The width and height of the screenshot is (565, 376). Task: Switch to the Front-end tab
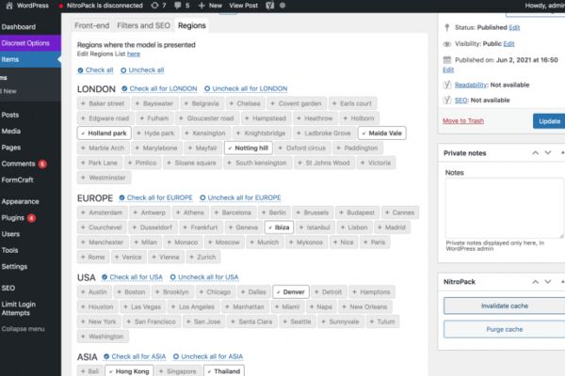tap(91, 25)
